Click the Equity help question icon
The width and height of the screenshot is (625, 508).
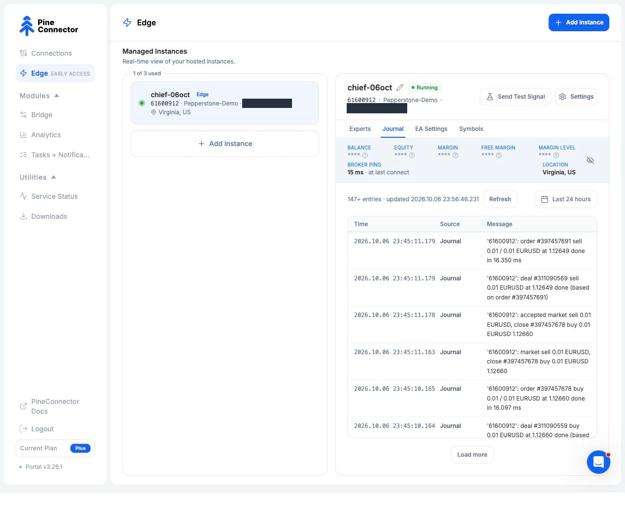[x=412, y=155]
